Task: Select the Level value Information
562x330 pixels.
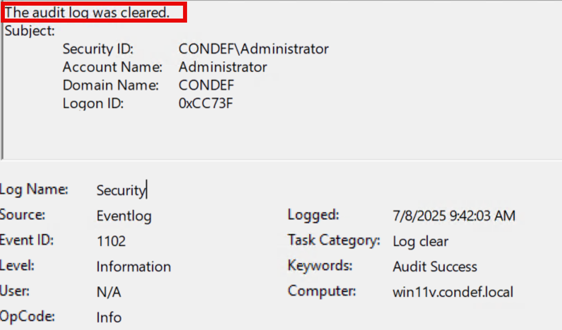Action: 133,266
